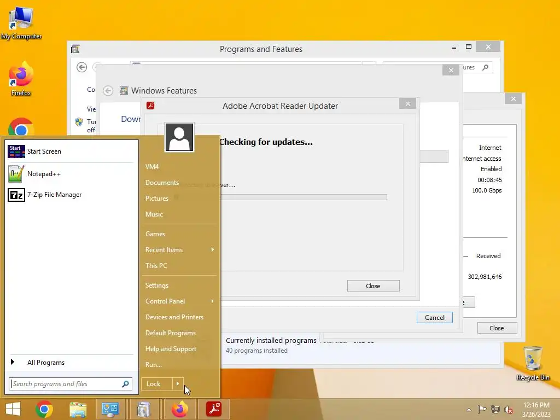Click the Programs and Features window icon
This screenshot has width=560, height=420.
[x=75, y=49]
